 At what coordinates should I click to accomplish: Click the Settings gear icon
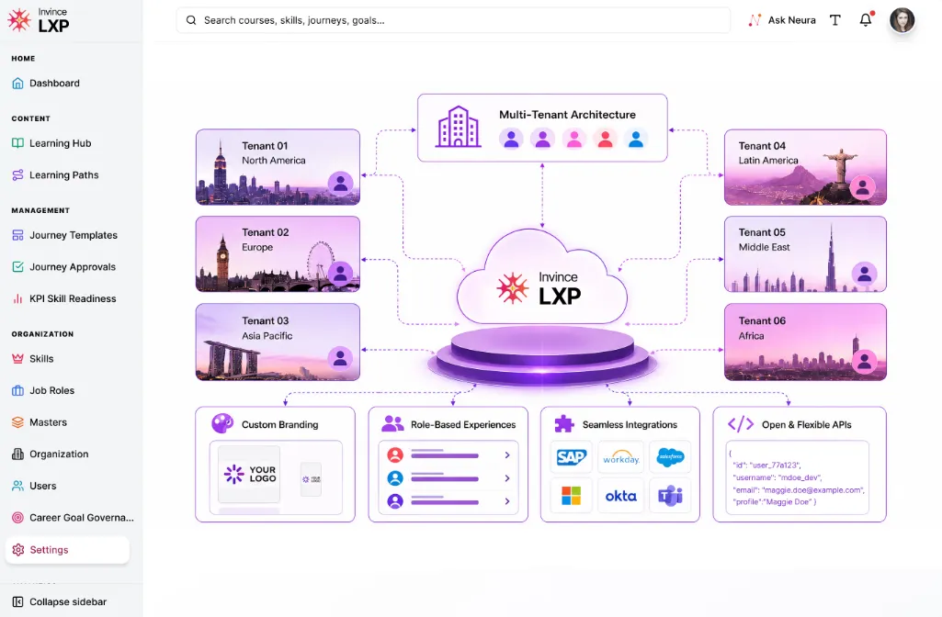pos(18,550)
